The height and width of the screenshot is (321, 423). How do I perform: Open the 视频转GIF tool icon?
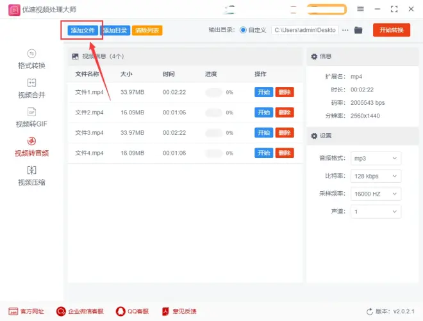point(31,112)
